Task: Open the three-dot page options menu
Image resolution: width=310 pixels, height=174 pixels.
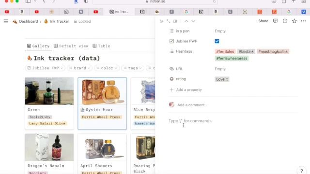Action: [303, 21]
